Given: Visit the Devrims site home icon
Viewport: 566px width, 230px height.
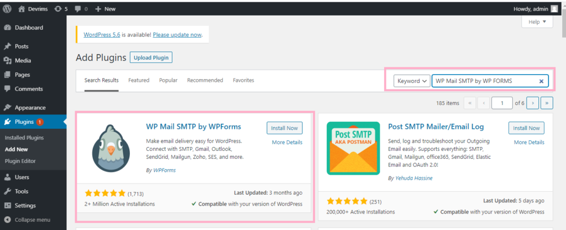Looking at the screenshot, I should 22,9.
